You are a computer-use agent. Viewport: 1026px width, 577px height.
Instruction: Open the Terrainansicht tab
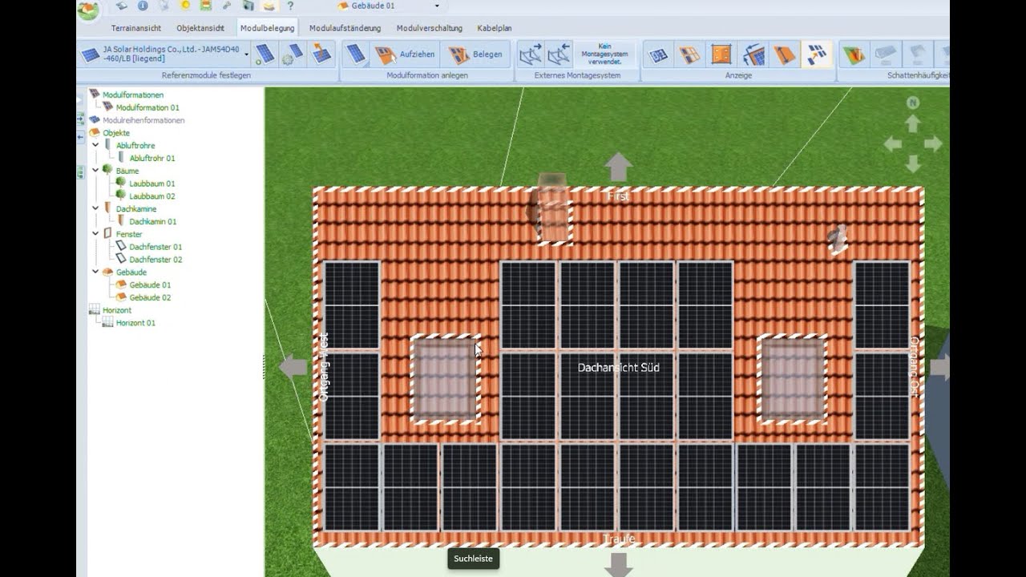click(x=136, y=28)
